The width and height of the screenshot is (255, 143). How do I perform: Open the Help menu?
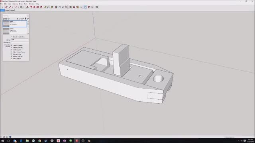[x=37, y=4]
